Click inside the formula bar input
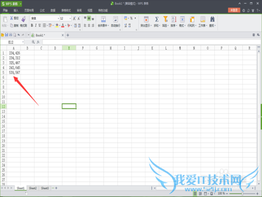 point(151,42)
